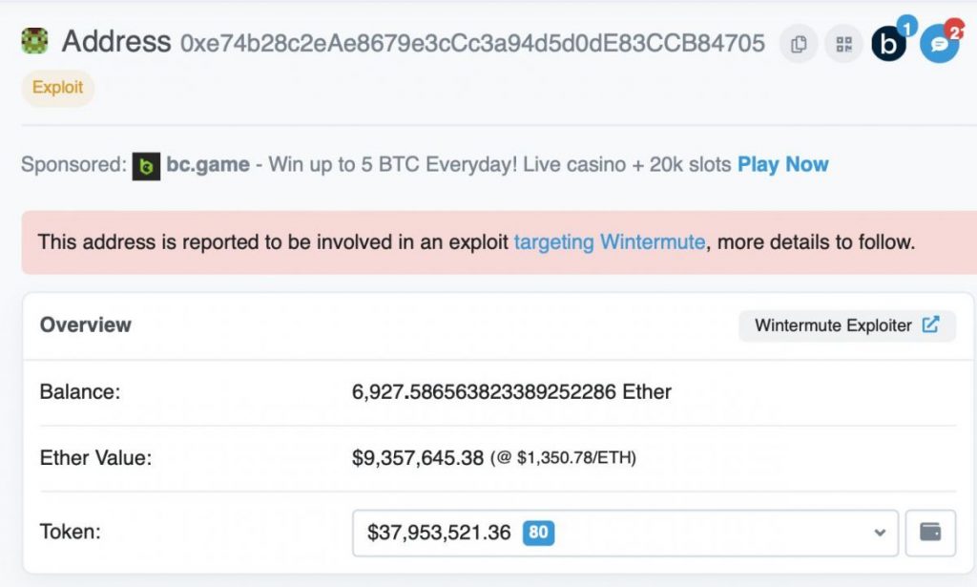
Task: Click the external link icon beside Wintermute Exploiter
Action: coord(930,325)
